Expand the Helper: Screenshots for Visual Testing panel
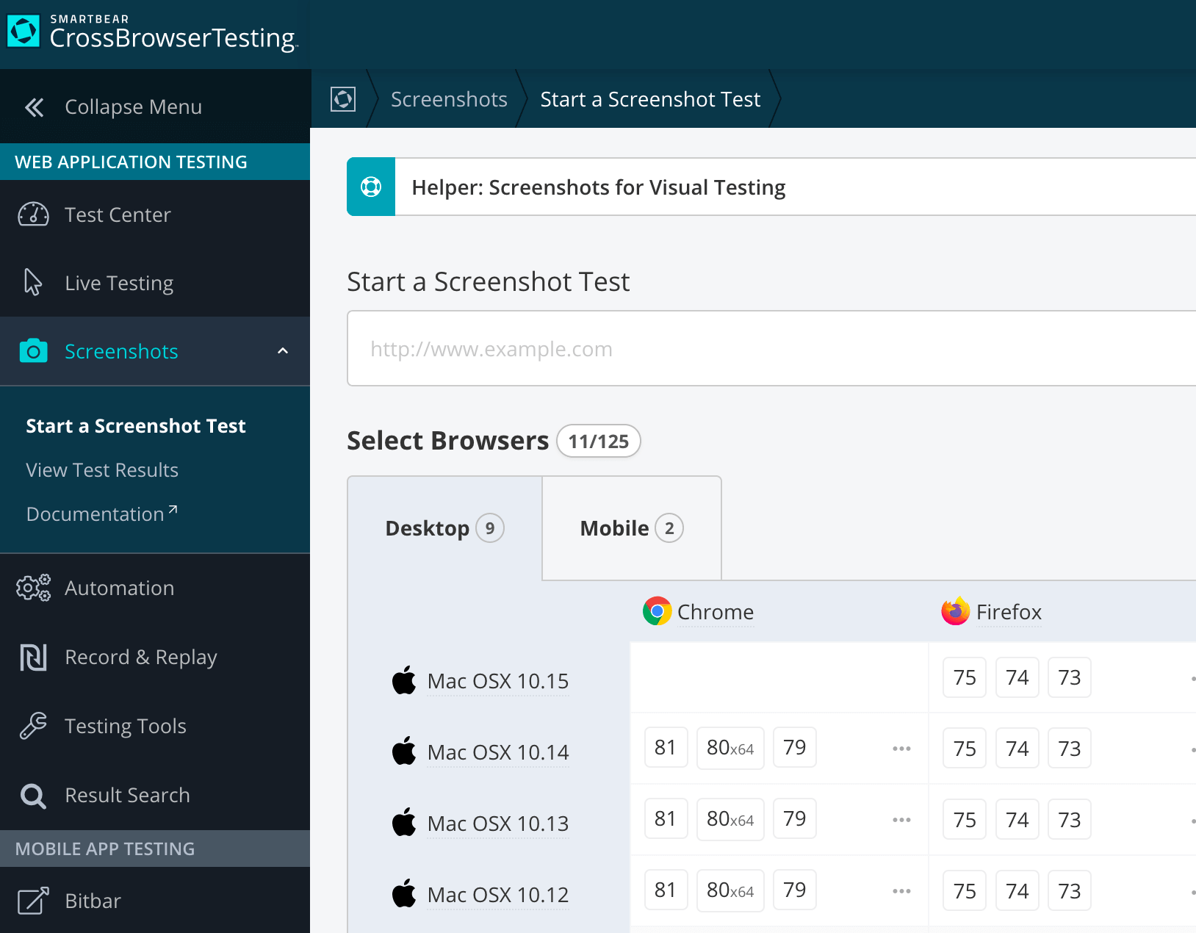 click(x=771, y=187)
